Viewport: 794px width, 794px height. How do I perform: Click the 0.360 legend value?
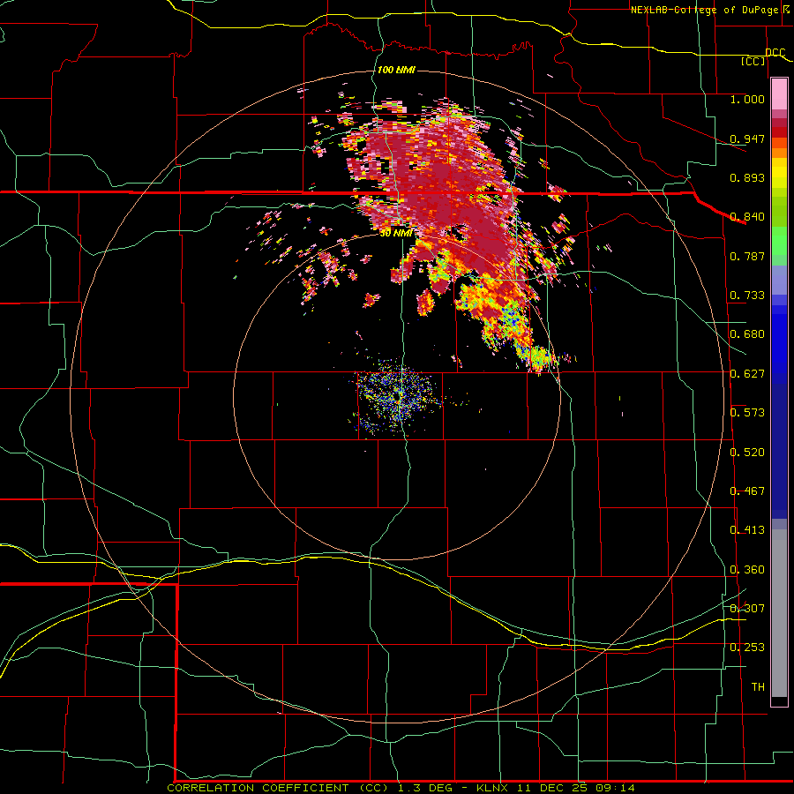click(x=747, y=570)
